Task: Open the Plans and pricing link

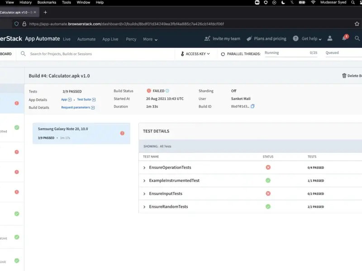Action: tap(270, 38)
